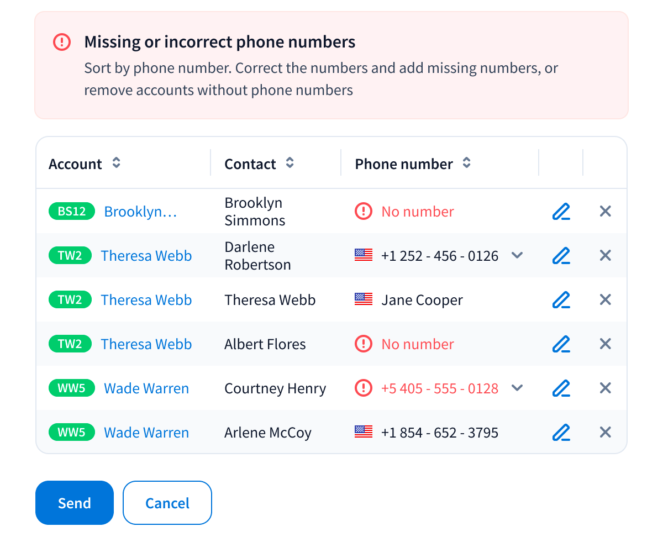The height and width of the screenshot is (537, 663).
Task: Edit Arlene McCoy's phone entry
Action: tap(561, 433)
